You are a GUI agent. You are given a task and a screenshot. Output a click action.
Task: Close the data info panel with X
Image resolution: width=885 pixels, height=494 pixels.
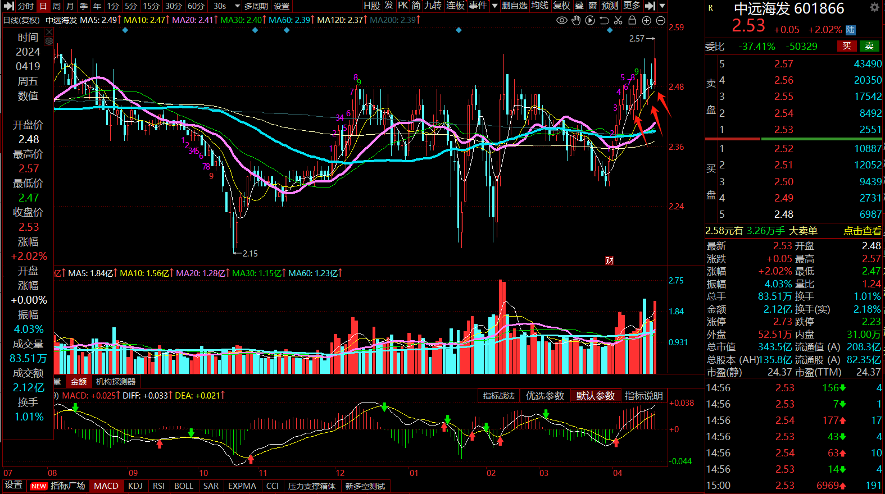click(x=49, y=32)
